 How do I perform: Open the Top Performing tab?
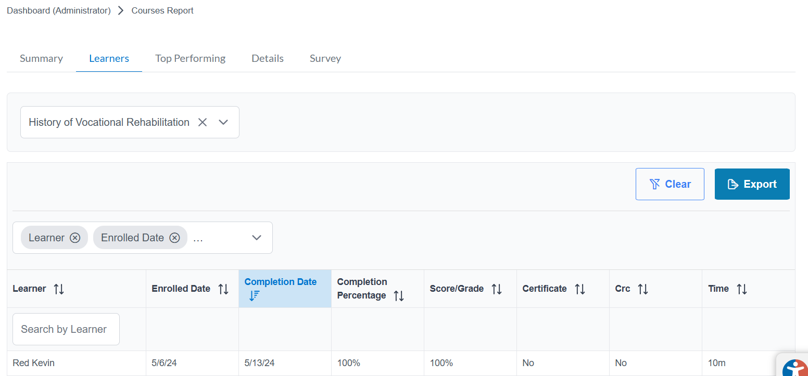tap(190, 58)
